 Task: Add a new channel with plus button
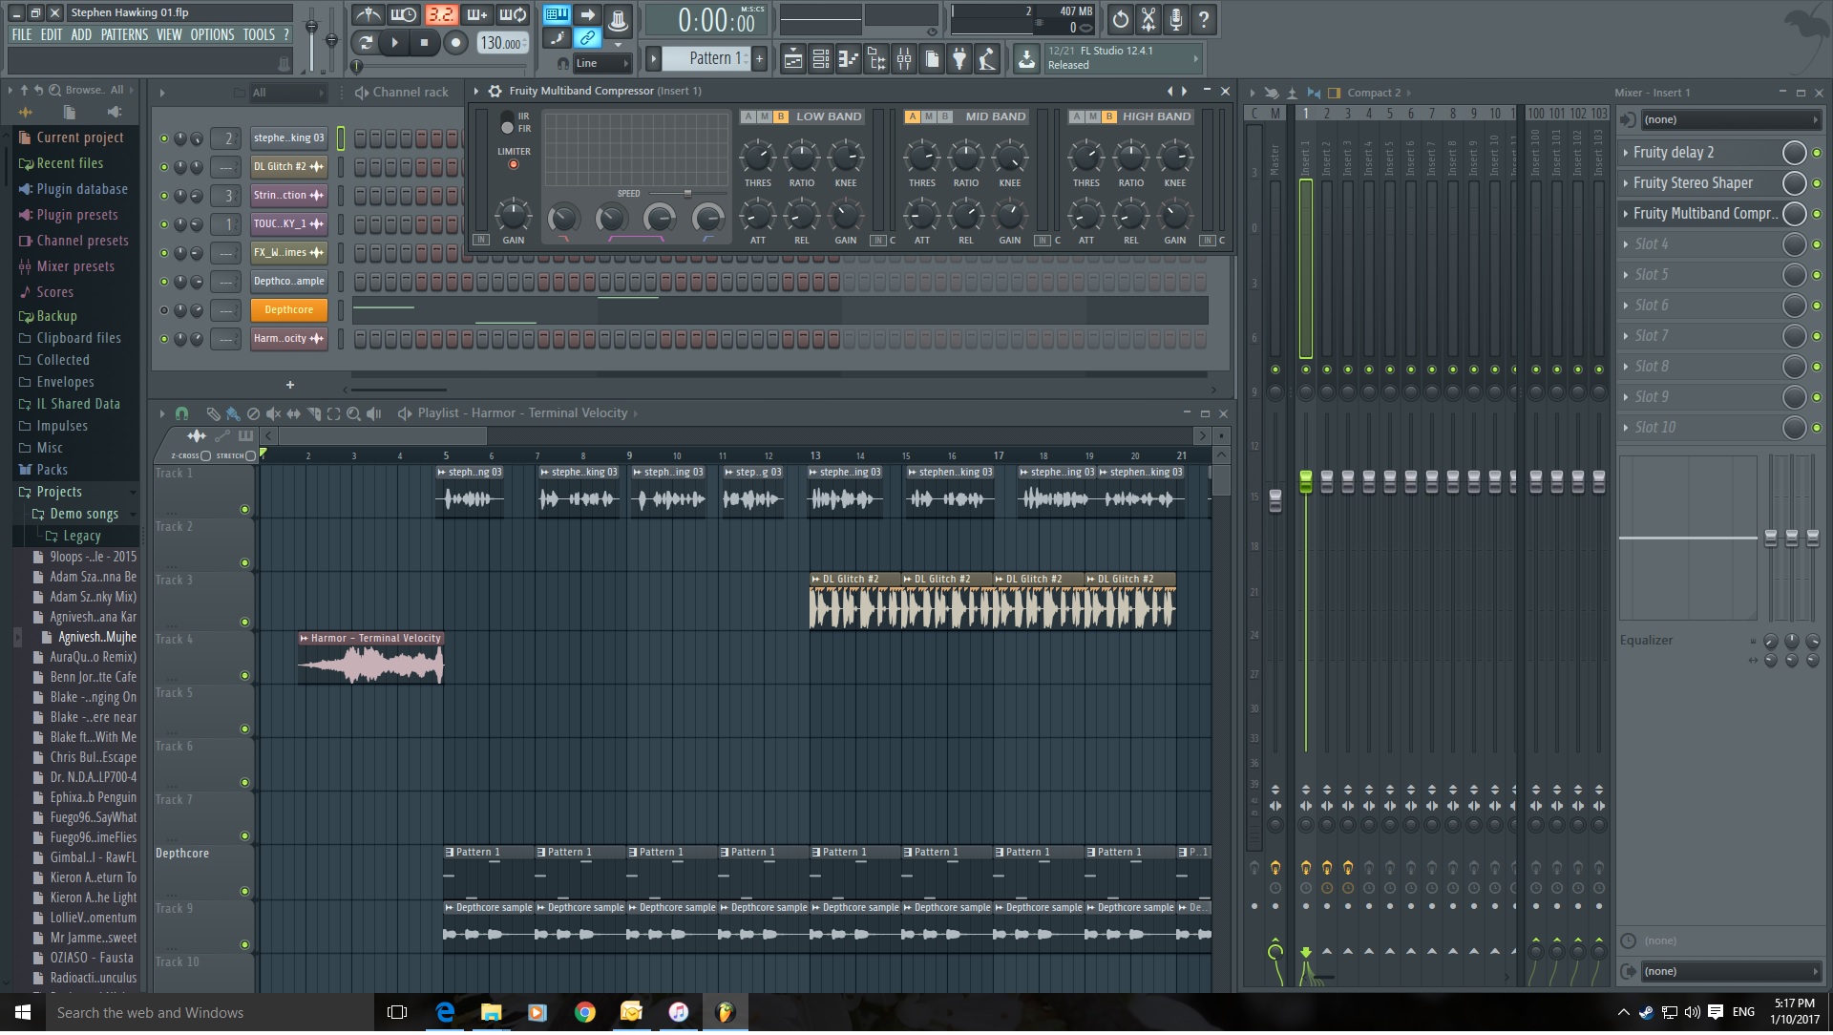290,386
